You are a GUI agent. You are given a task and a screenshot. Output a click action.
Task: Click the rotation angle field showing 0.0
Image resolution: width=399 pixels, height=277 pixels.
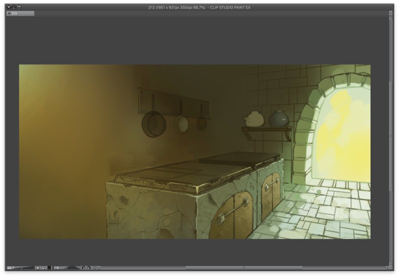point(56,268)
